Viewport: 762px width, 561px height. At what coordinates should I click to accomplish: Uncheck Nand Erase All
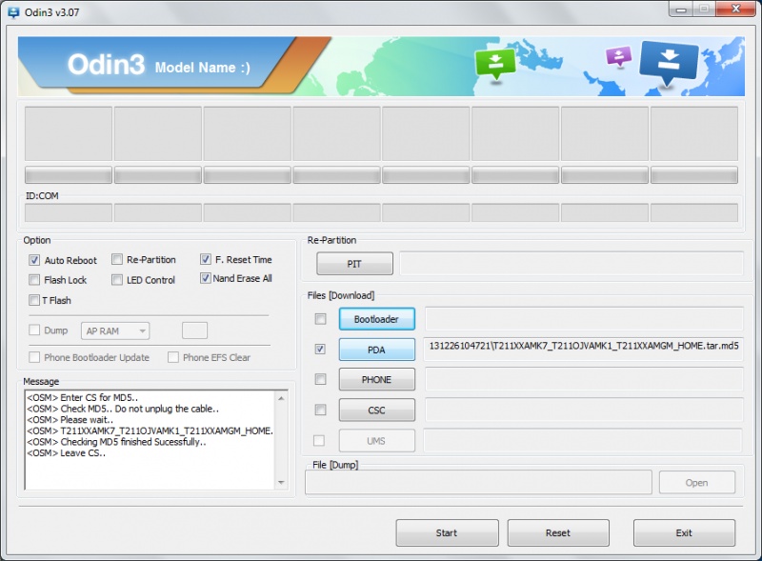click(205, 278)
